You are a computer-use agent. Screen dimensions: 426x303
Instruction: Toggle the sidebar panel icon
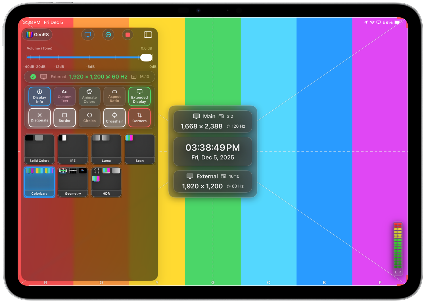pyautogui.click(x=148, y=35)
